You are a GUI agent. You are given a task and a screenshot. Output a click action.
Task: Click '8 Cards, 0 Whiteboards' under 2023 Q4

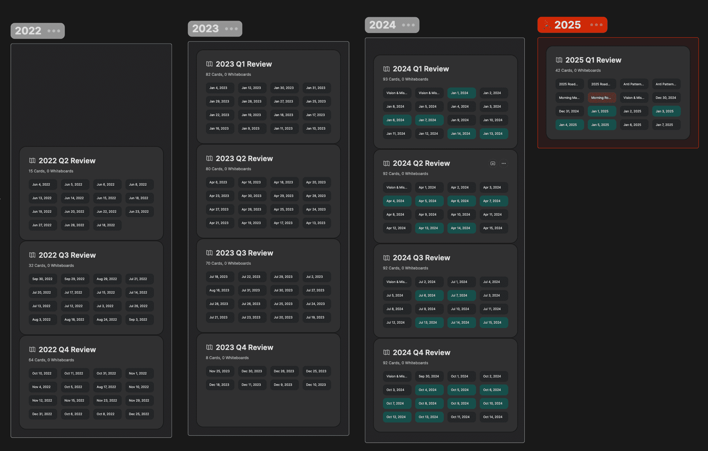227,358
